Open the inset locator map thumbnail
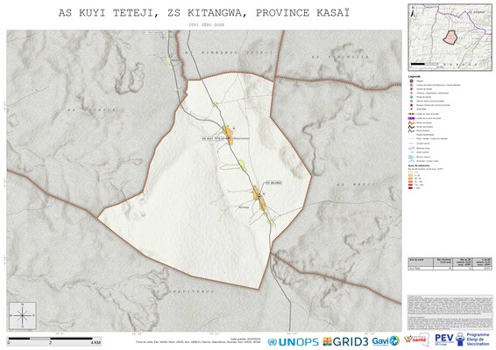 (450, 37)
